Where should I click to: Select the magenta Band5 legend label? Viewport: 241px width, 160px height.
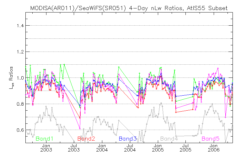(x=211, y=139)
